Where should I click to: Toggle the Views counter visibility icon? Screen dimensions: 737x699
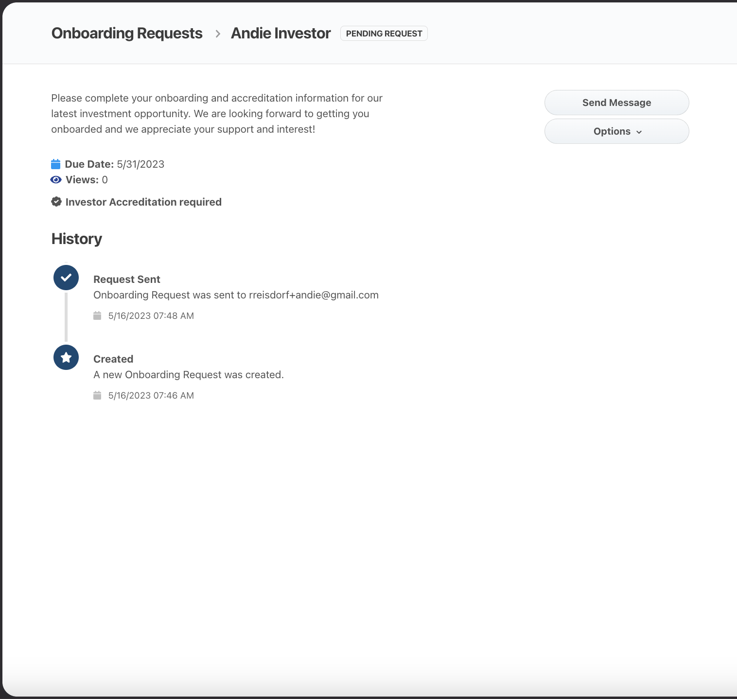pyautogui.click(x=56, y=179)
